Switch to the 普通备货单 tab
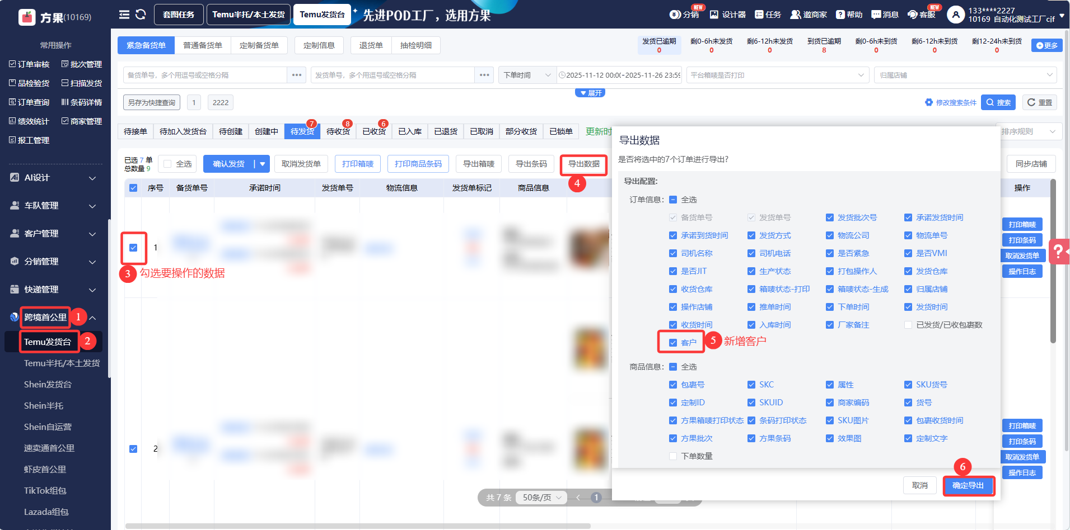Image resolution: width=1070 pixels, height=530 pixels. (203, 45)
